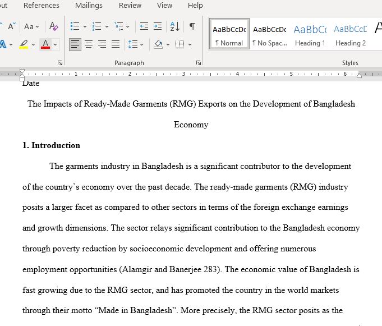This screenshot has width=382, height=326.
Task: Click the Borders icon
Action: (x=180, y=44)
